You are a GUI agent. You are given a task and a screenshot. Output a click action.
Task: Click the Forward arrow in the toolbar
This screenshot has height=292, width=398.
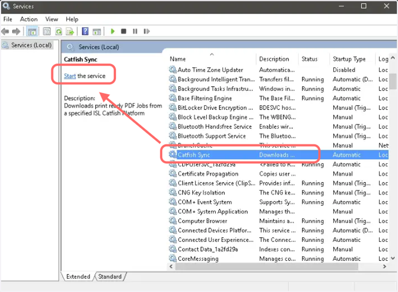[x=16, y=31]
